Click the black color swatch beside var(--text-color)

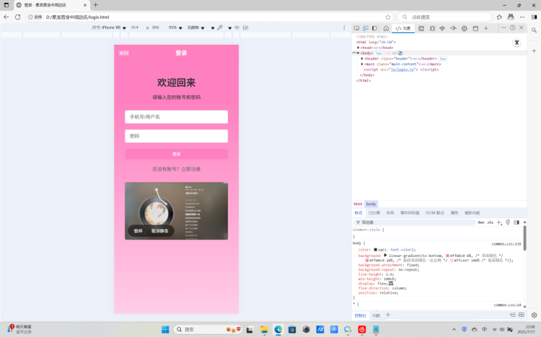pyautogui.click(x=375, y=249)
